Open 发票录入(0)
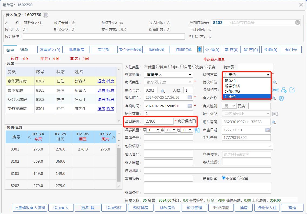 (x=50, y=49)
